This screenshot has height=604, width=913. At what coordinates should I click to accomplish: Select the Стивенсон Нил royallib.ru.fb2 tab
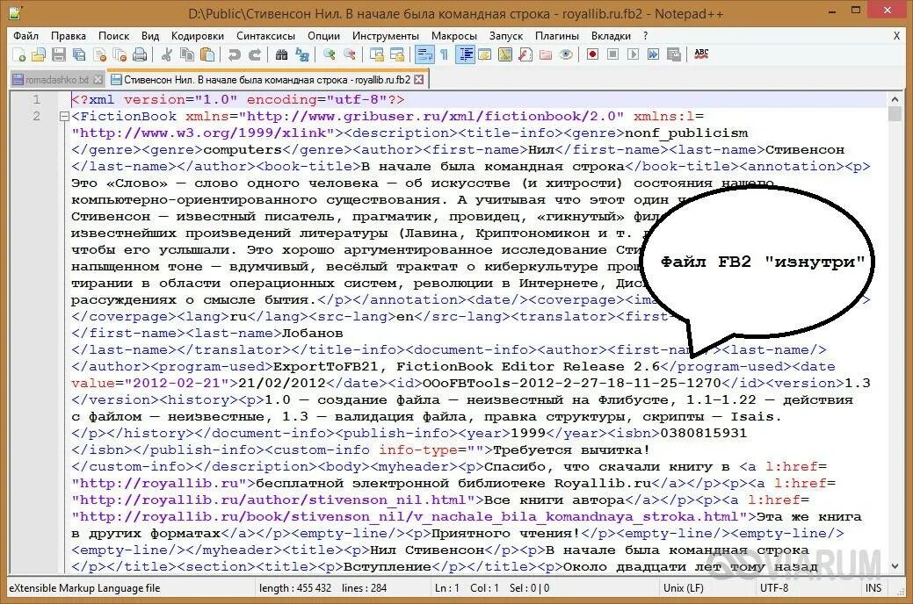click(267, 80)
